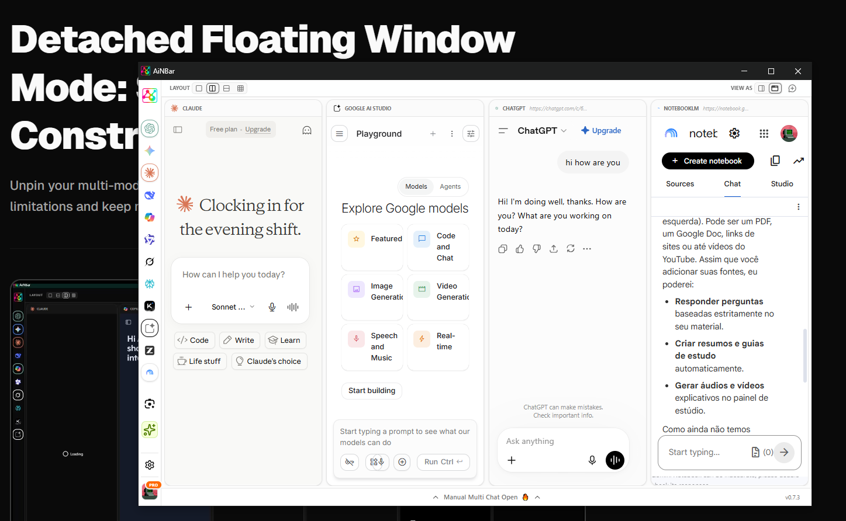Open the hamburger menu in Google AI Studio
The image size is (846, 521).
click(x=339, y=134)
